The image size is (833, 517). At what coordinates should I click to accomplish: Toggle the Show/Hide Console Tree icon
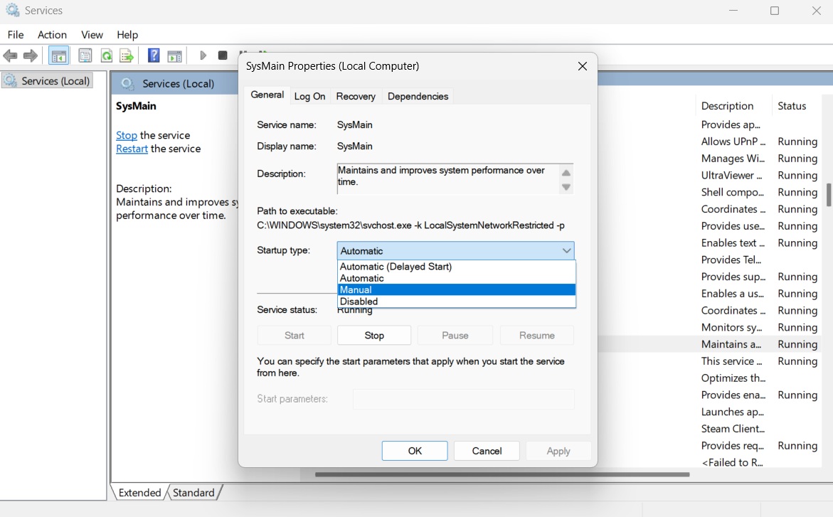point(59,55)
